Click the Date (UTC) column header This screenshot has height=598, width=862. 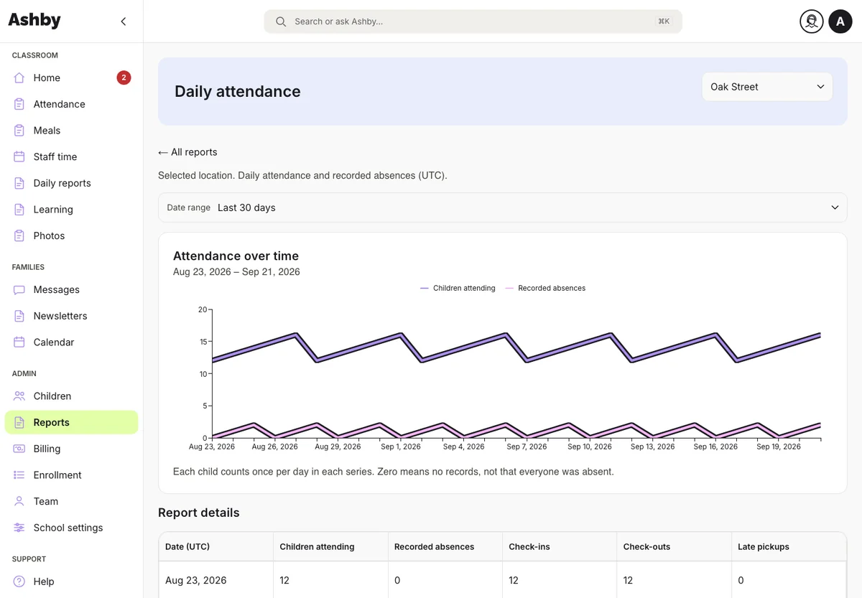tap(215, 547)
